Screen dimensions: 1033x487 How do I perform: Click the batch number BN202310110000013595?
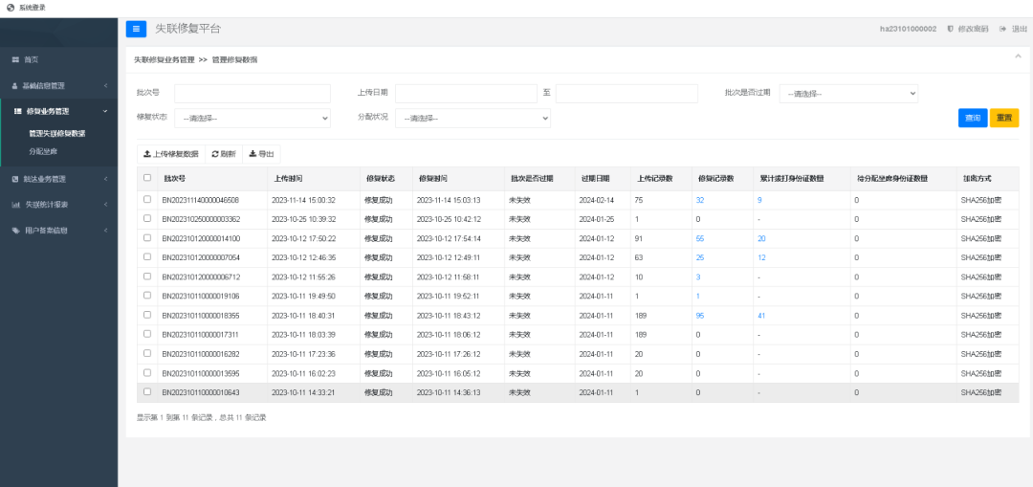[x=200, y=374]
